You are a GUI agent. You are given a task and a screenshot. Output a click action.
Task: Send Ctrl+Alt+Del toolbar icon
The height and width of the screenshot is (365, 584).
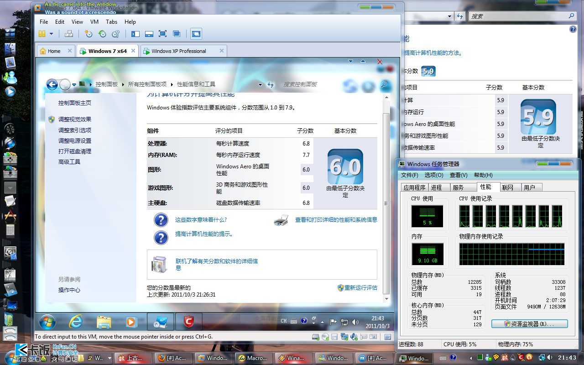(x=69, y=34)
